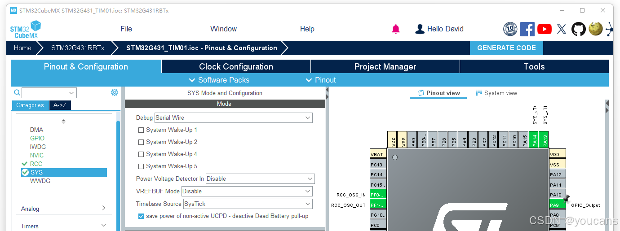Open the Timebase Source dropdown
This screenshot has width=620, height=231.
(248, 204)
